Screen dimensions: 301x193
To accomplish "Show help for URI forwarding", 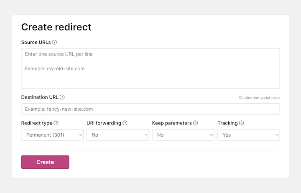I will [x=125, y=123].
